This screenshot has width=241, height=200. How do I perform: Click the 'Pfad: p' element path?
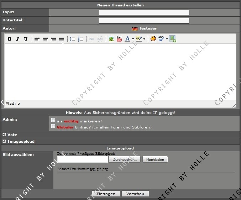tap(12, 104)
